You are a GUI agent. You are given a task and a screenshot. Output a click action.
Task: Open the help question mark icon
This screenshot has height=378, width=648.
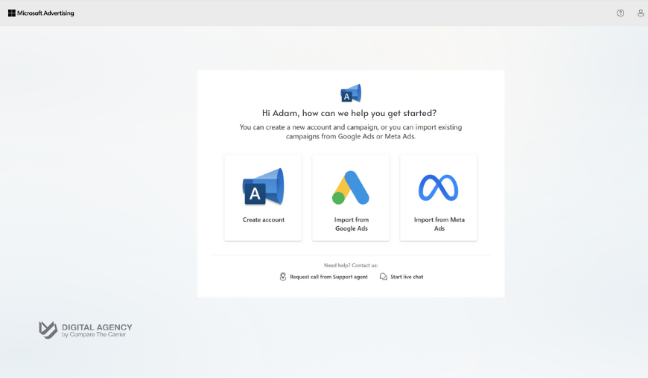[x=620, y=13]
